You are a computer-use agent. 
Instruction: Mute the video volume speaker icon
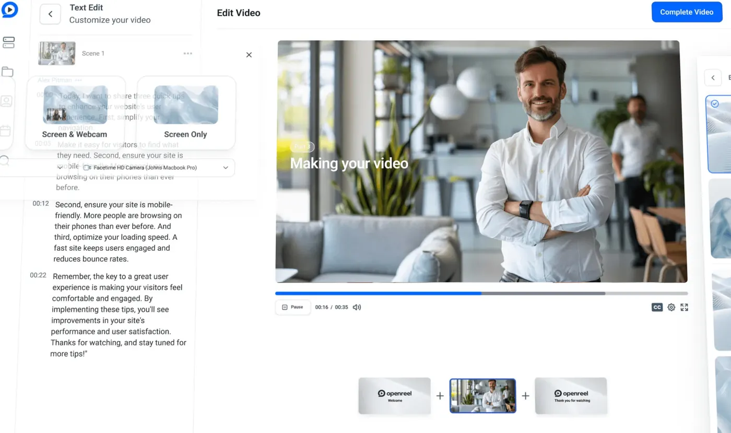[x=357, y=307]
